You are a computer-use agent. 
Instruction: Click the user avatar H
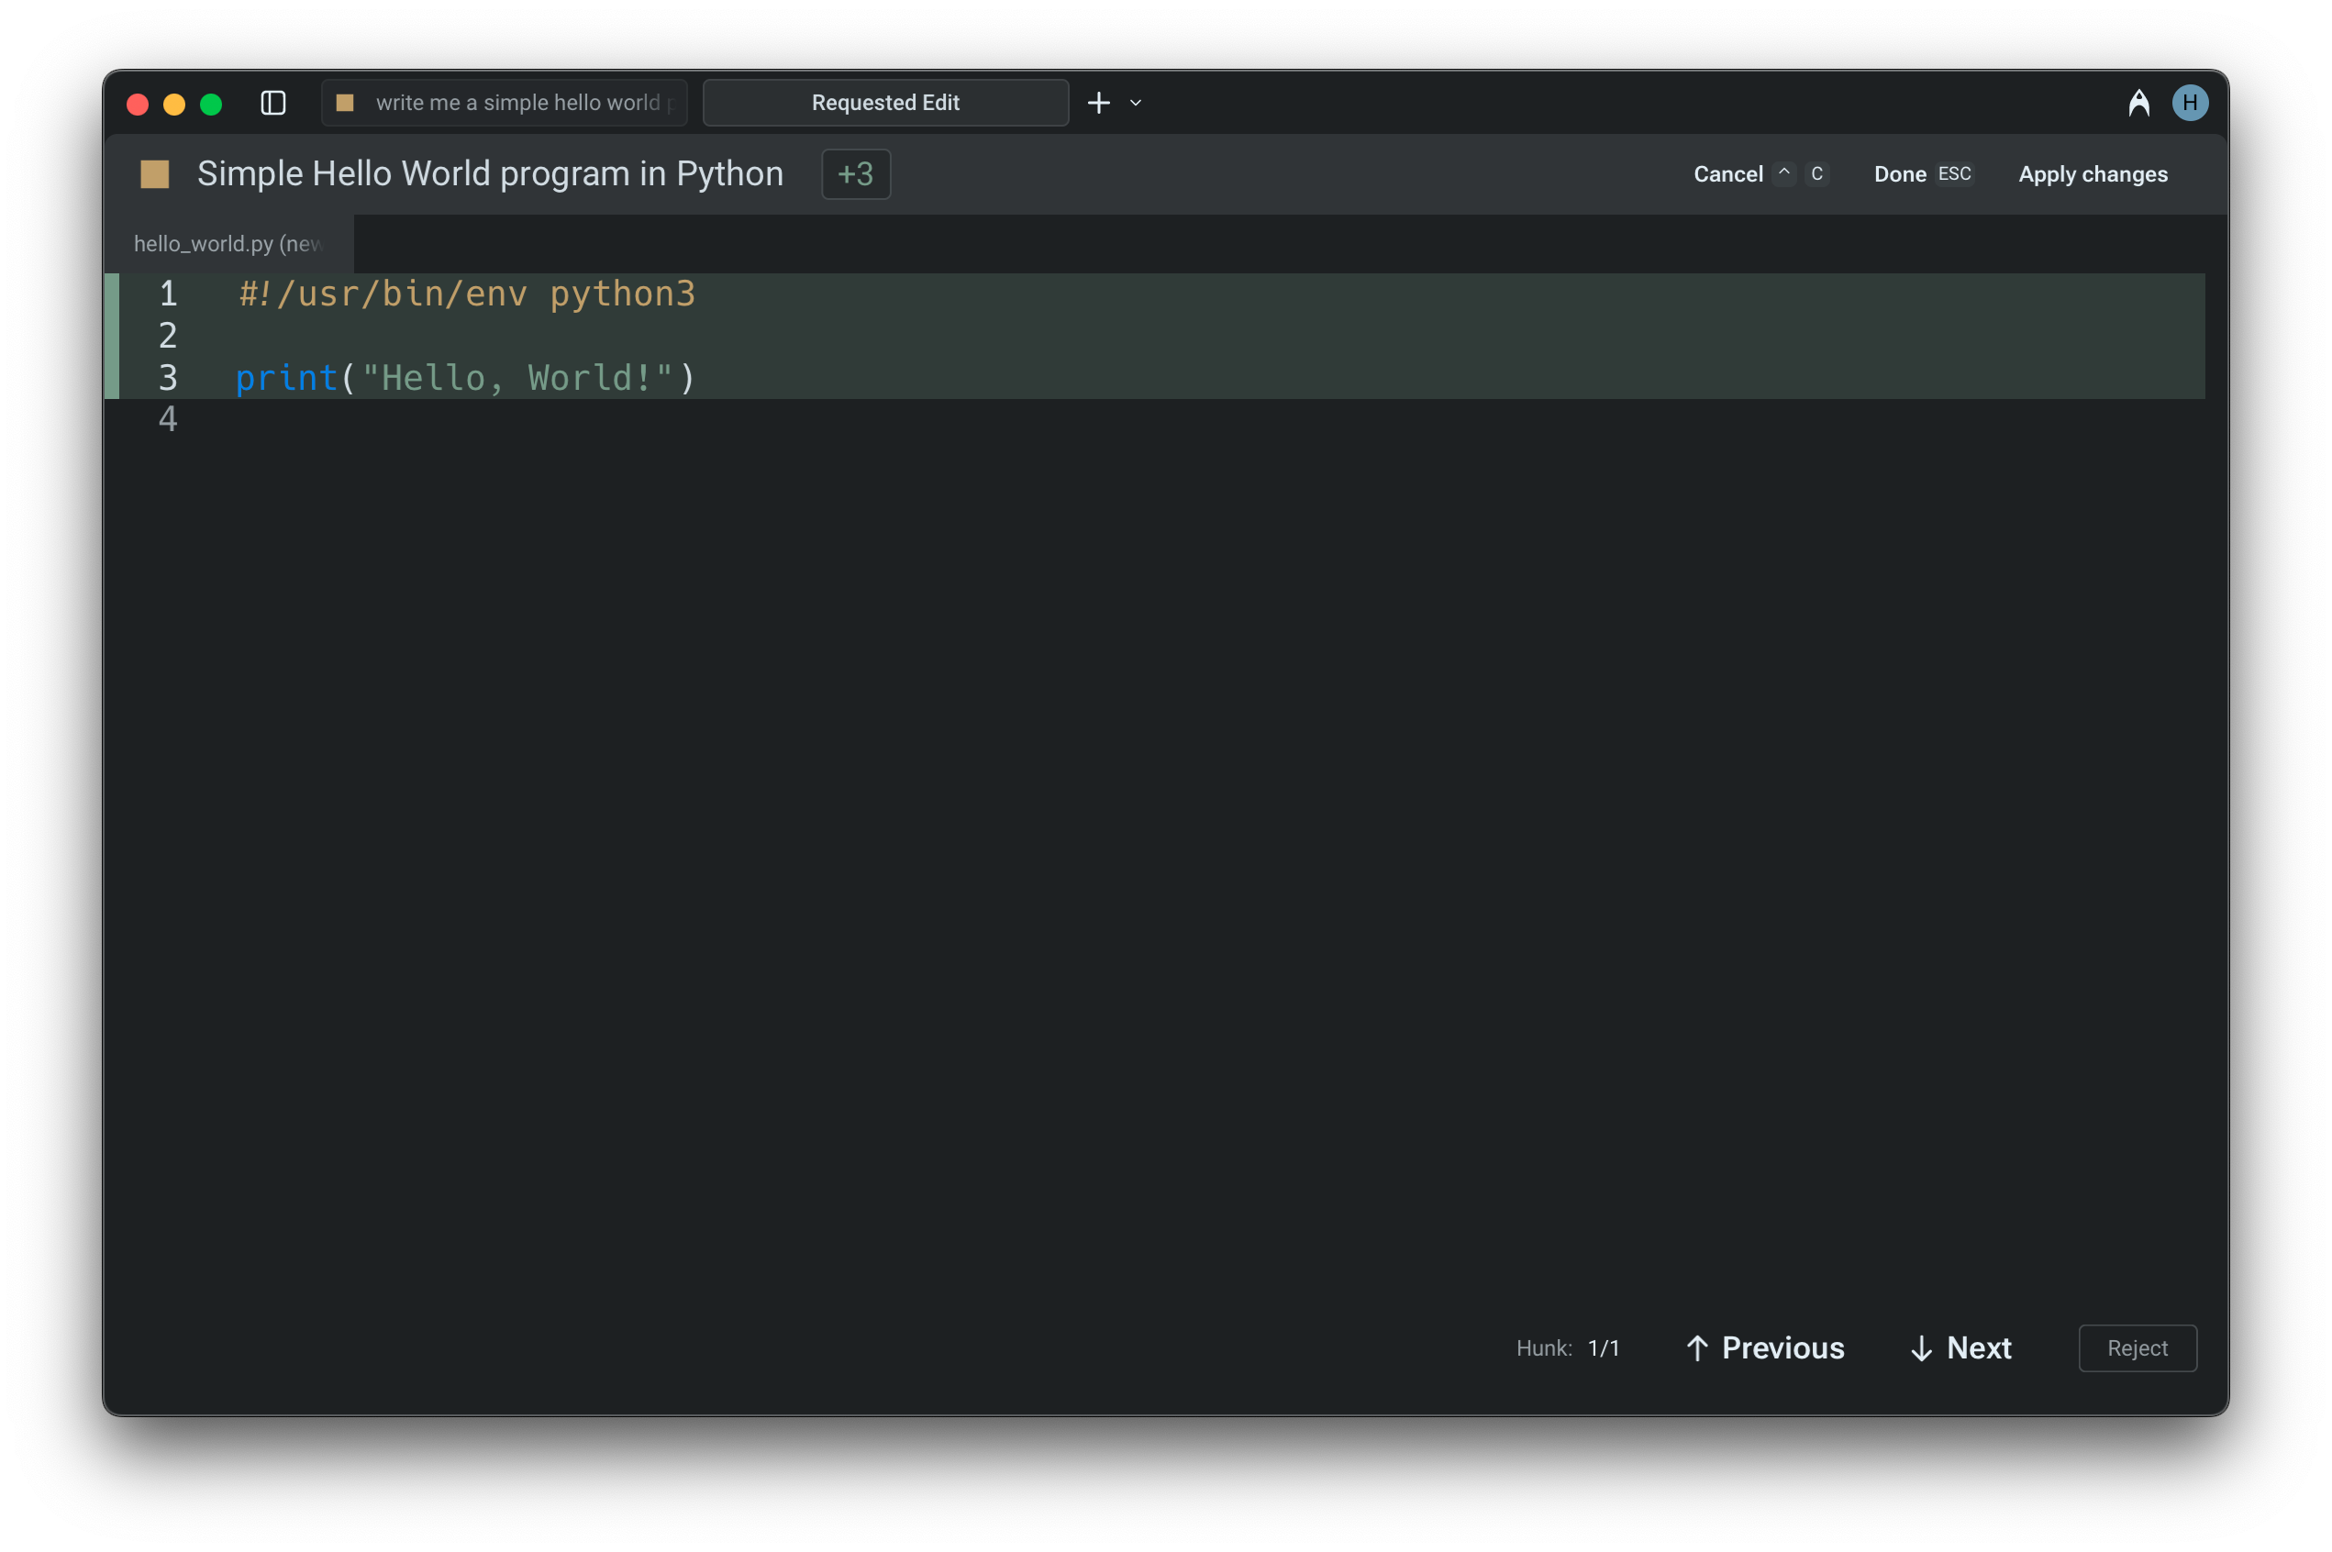point(2190,103)
